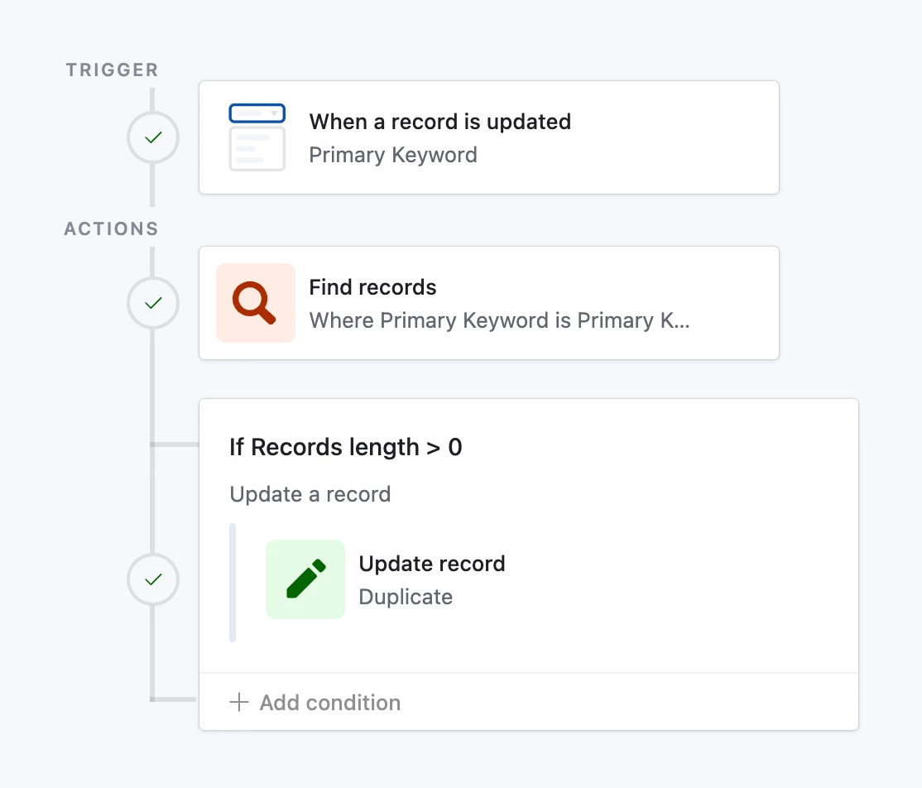
Task: Click the Update record action title
Action: point(432,564)
